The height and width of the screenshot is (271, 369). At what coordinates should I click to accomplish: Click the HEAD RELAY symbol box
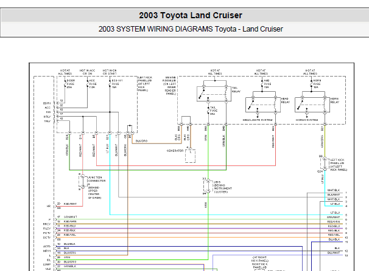point(263,105)
